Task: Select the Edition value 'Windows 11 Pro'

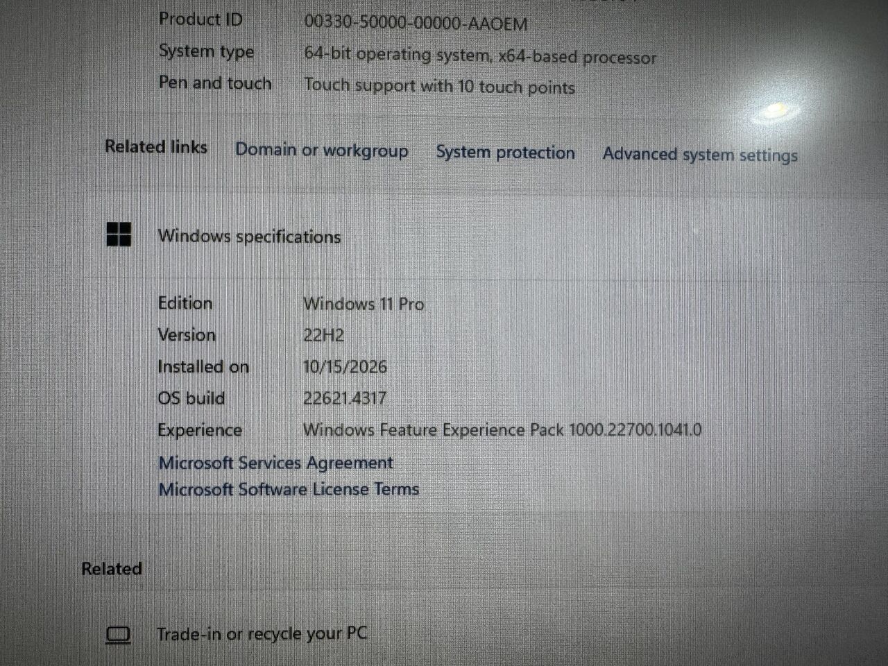Action: click(364, 304)
